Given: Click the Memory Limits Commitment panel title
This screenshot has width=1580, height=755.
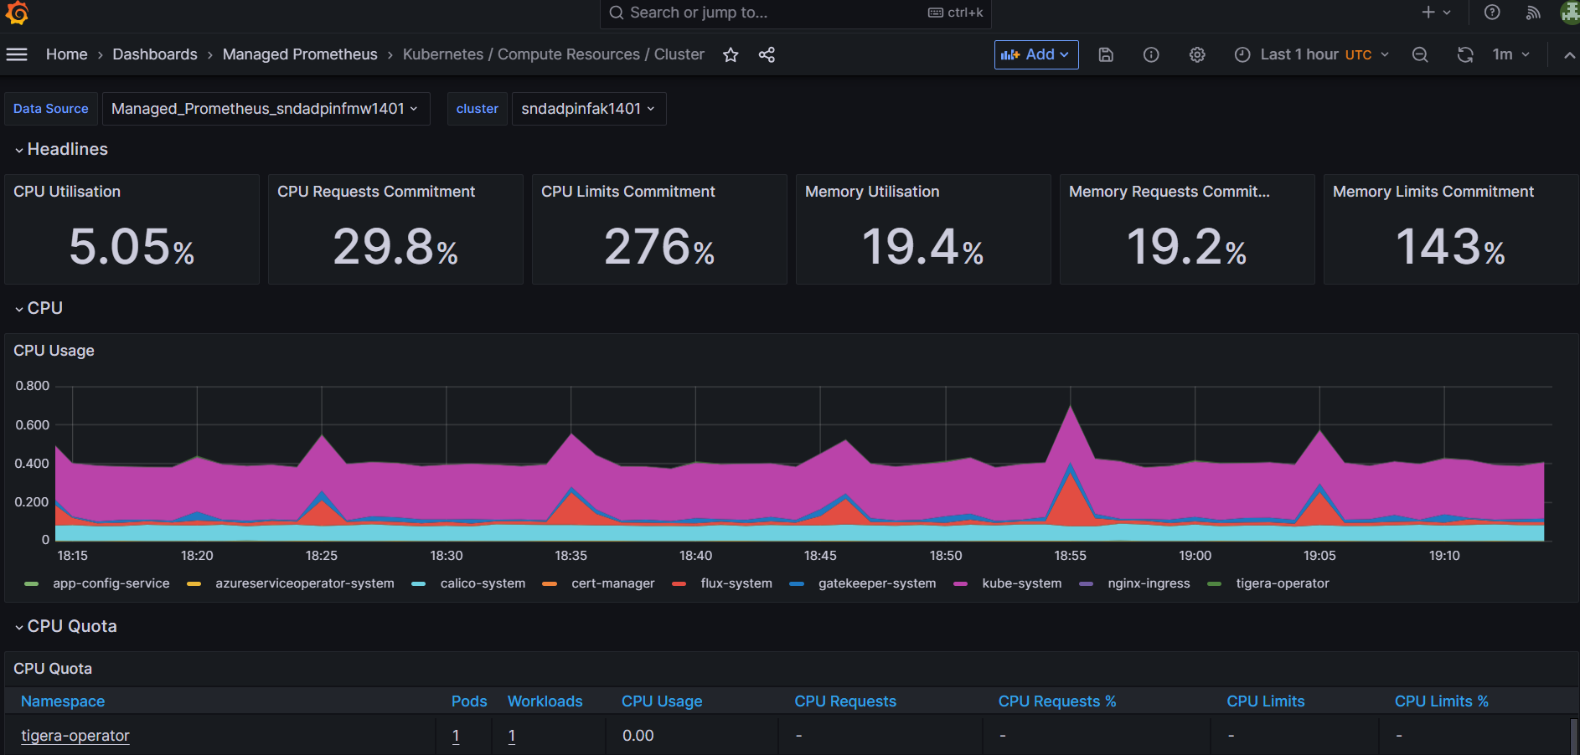Looking at the screenshot, I should pyautogui.click(x=1433, y=192).
